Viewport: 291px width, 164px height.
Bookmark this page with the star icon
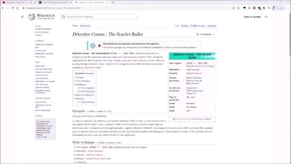click(238, 8)
